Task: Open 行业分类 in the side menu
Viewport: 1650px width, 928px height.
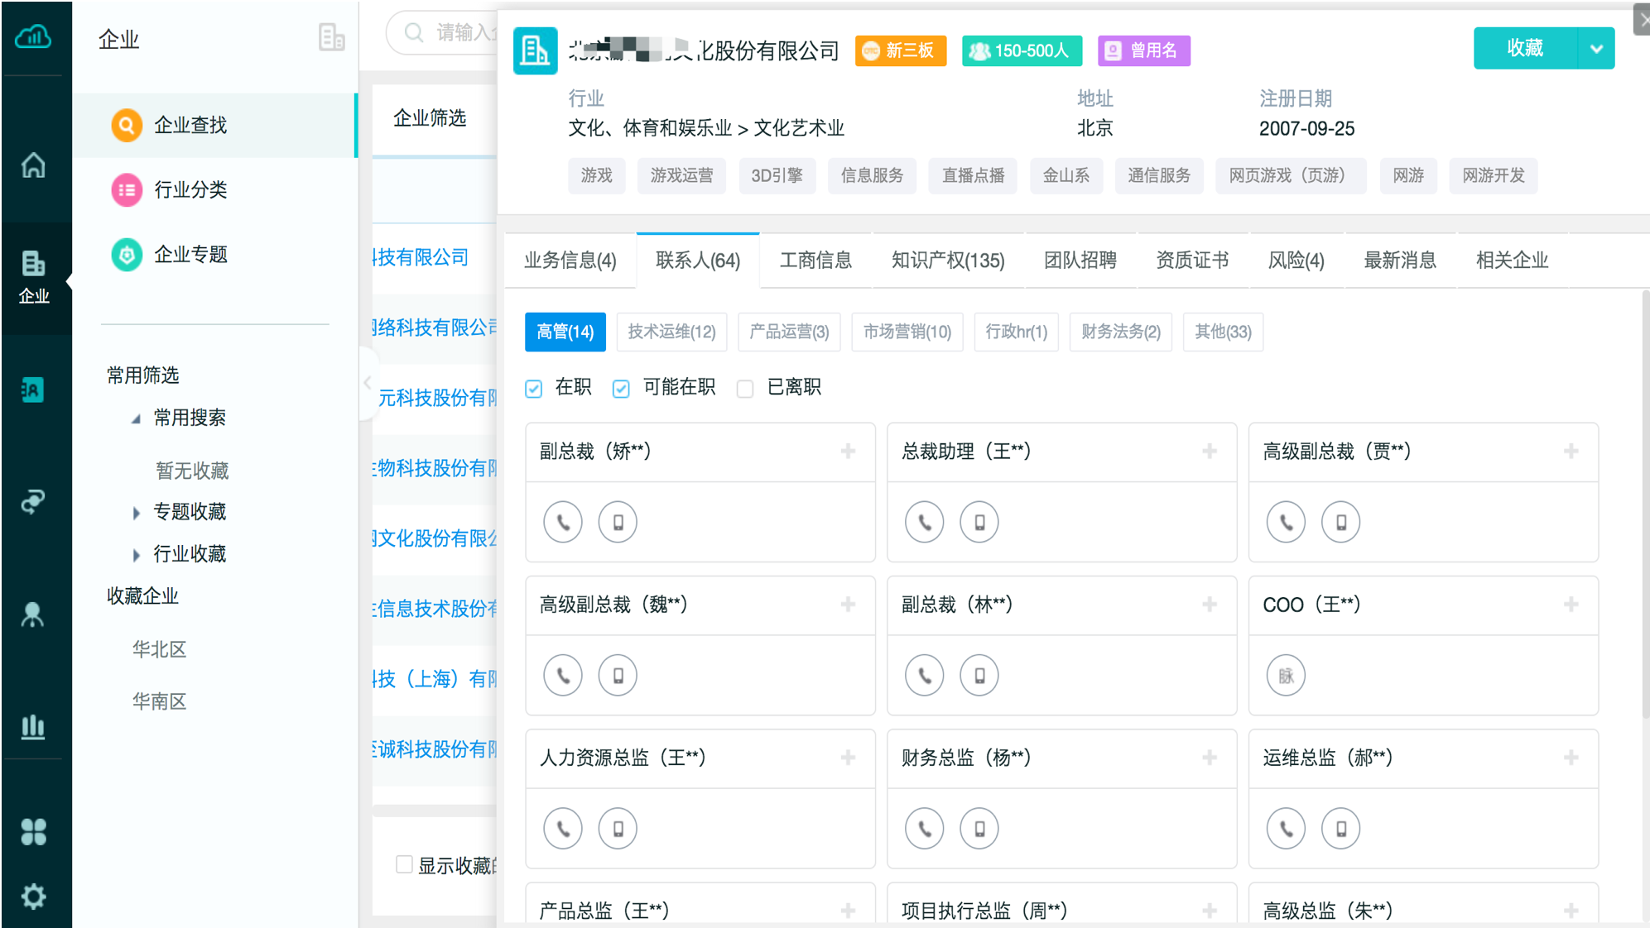Action: click(x=214, y=189)
